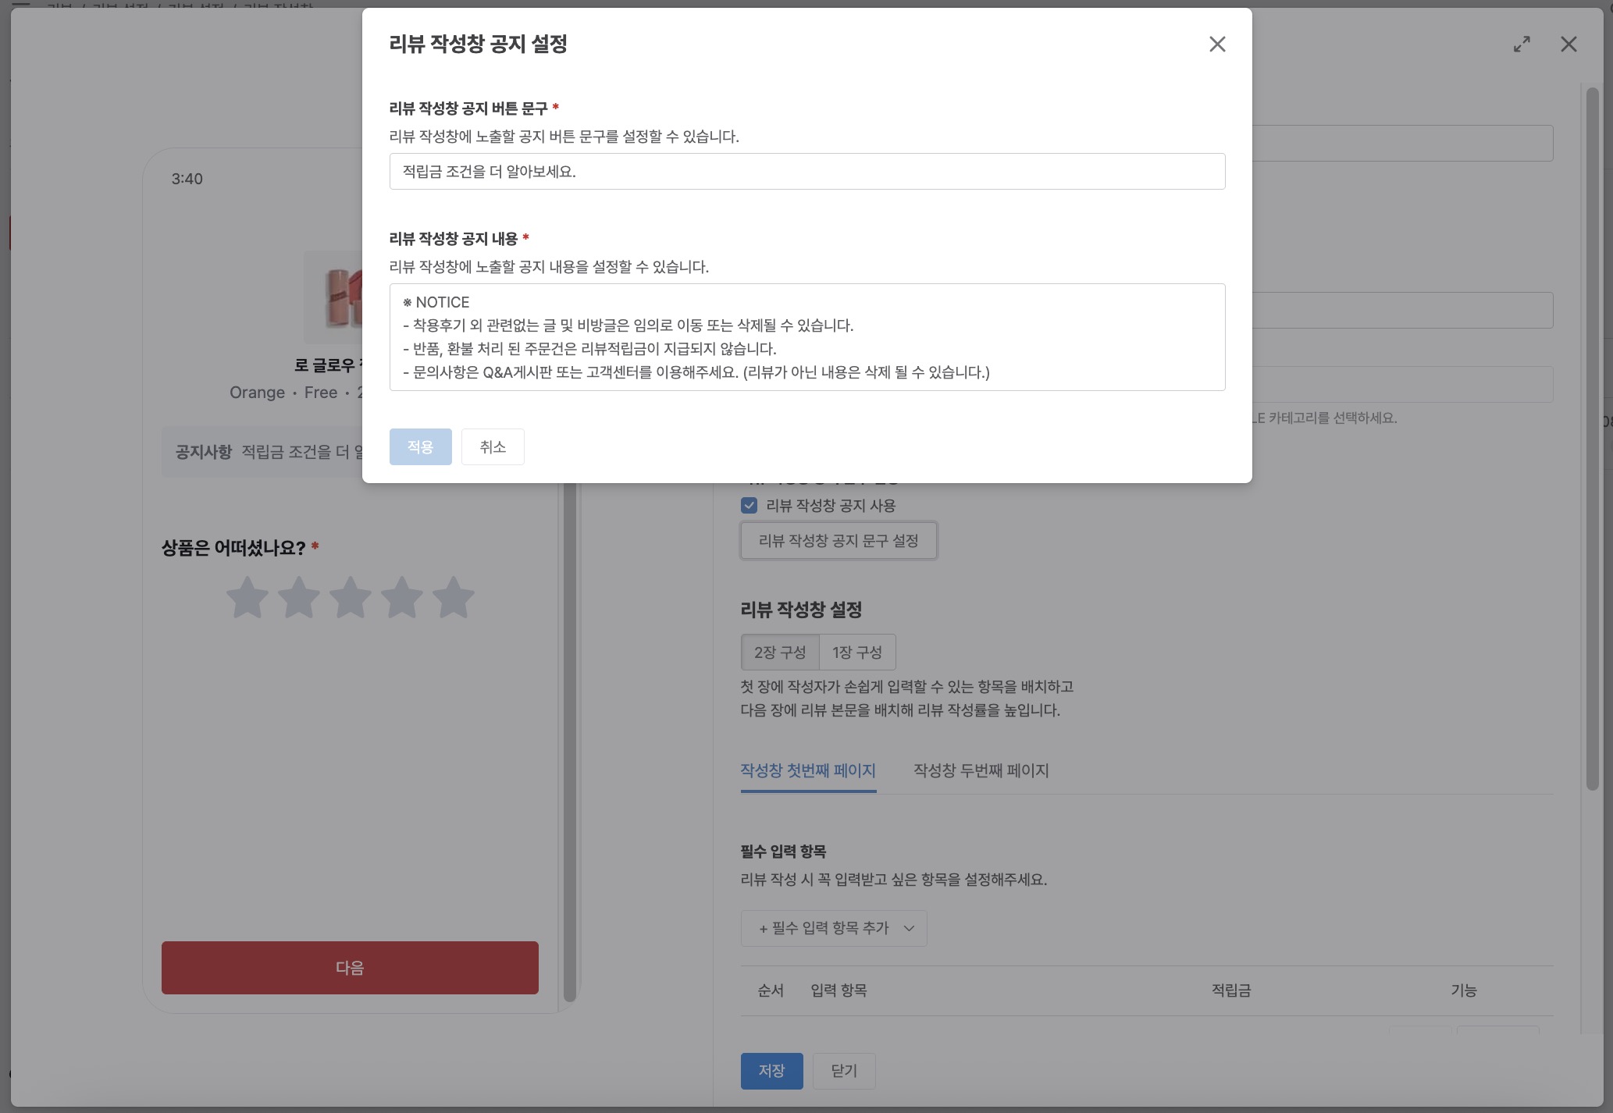This screenshot has width=1613, height=1113.
Task: Click the 순서 column header
Action: click(771, 990)
